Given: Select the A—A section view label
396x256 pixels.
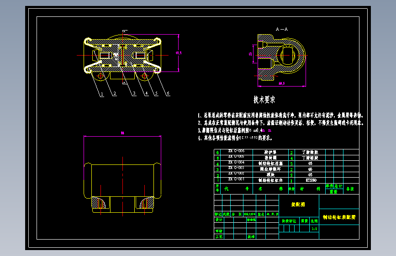Looking at the screenshot, I should click(x=282, y=29).
